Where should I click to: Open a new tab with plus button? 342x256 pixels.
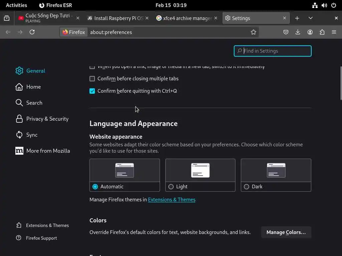[297, 18]
